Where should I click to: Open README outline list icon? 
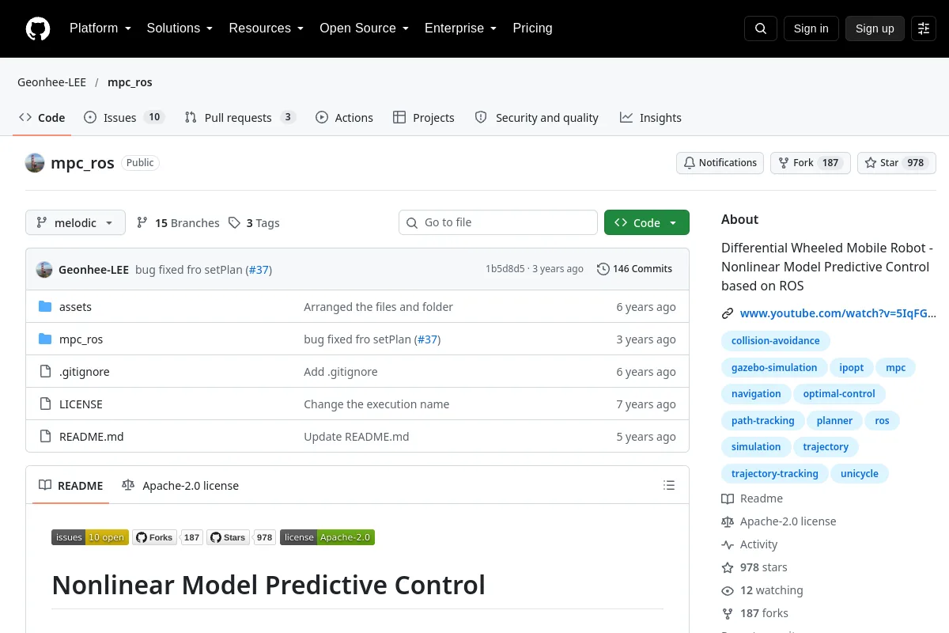669,485
